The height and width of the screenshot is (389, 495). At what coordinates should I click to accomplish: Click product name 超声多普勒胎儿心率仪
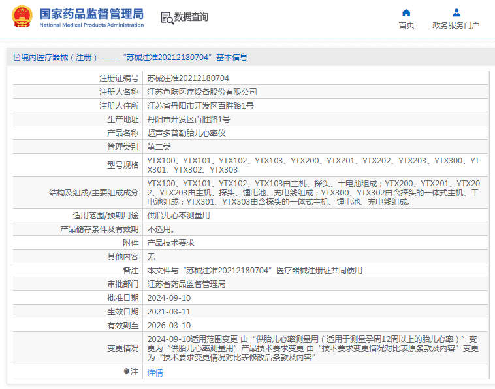(x=186, y=133)
